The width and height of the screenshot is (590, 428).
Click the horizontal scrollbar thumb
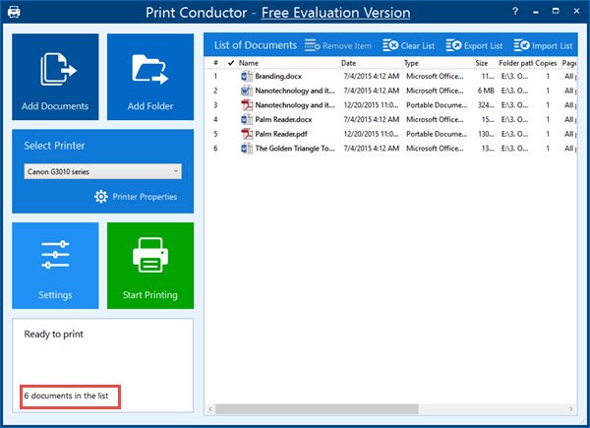[317, 408]
